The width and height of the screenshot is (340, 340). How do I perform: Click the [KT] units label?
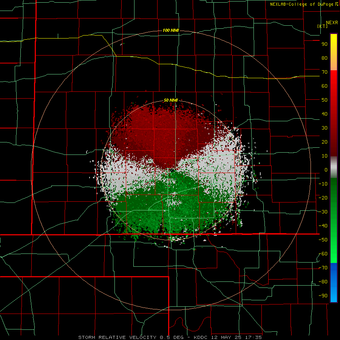coord(323,26)
